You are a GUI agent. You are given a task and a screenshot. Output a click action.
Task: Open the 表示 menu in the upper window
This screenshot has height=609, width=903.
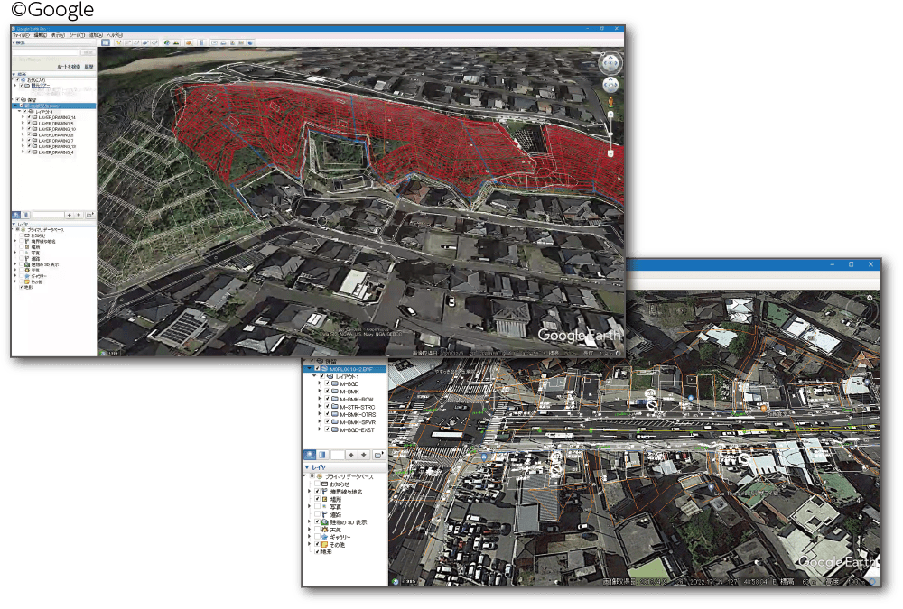coord(58,36)
